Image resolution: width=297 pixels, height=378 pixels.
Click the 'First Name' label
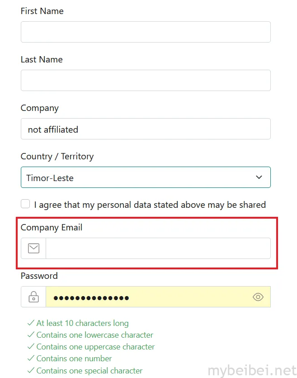pos(42,11)
